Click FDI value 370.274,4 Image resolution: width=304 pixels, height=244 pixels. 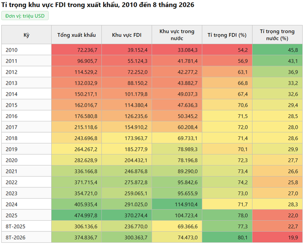[x=127, y=215]
